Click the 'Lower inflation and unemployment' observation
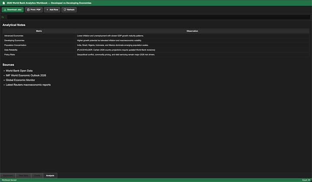This screenshot has width=312, height=182. 192,36
